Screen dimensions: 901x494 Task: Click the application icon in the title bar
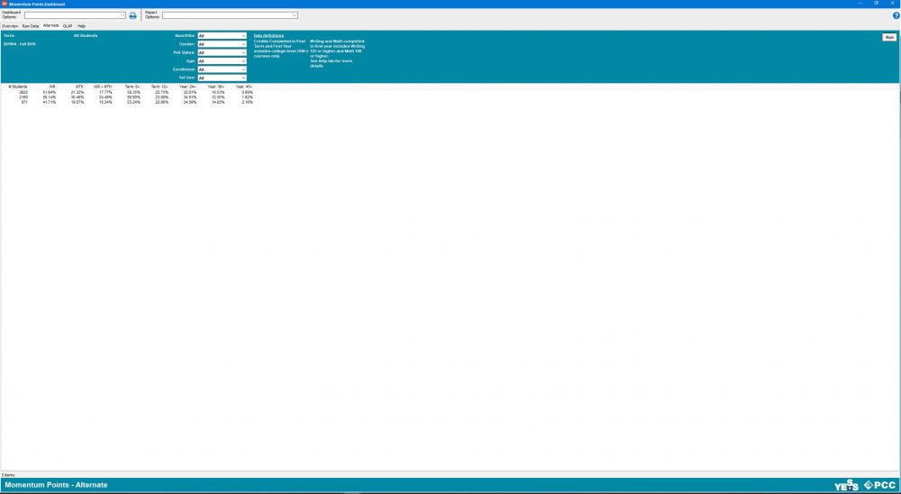[x=4, y=4]
